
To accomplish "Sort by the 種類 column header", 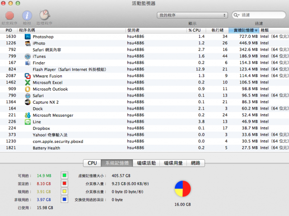I will click(274, 30).
